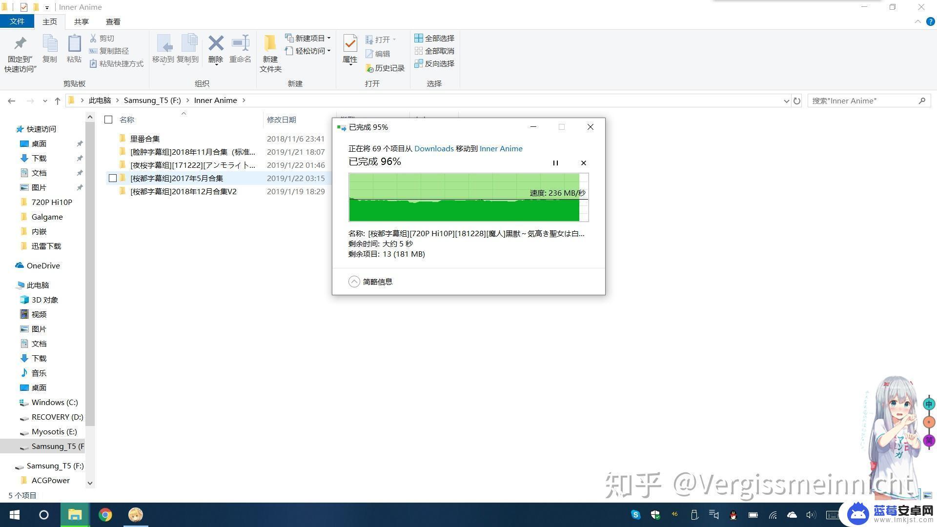Open the 查看 (View) ribbon tab
Screen dimensions: 937x527
click(x=113, y=21)
